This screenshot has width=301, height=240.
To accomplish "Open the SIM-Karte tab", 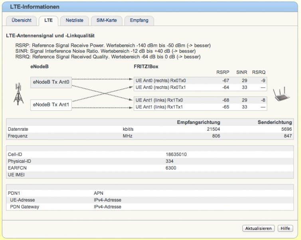I will [107, 20].
